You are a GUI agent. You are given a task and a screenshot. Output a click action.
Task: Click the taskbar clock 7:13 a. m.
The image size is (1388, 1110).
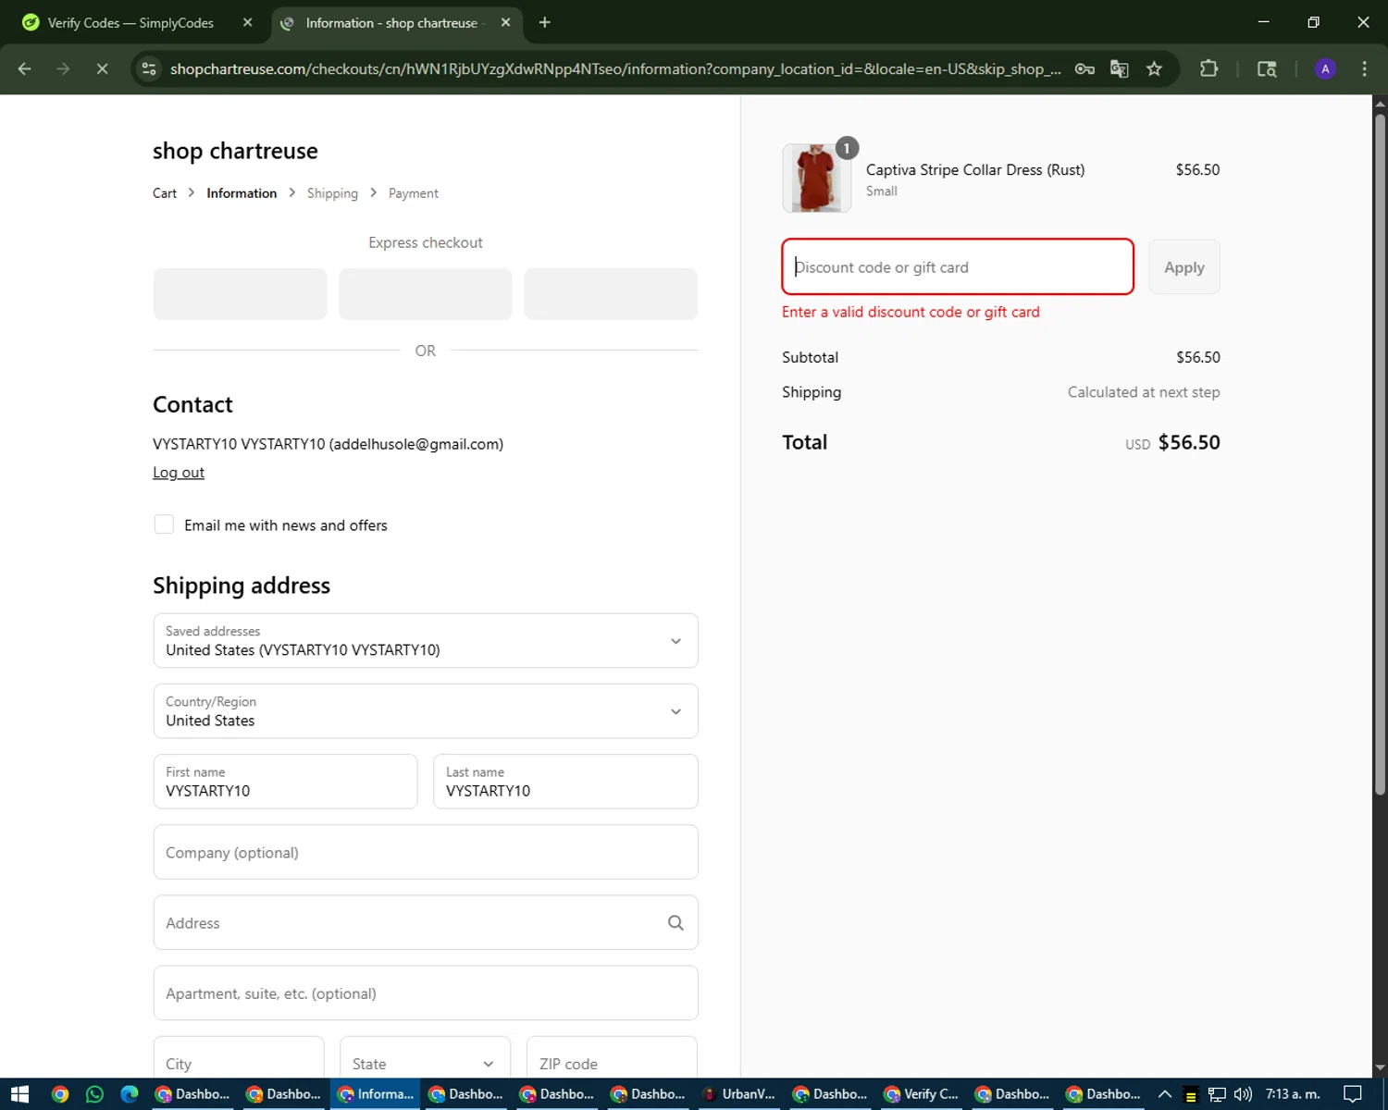(1293, 1094)
